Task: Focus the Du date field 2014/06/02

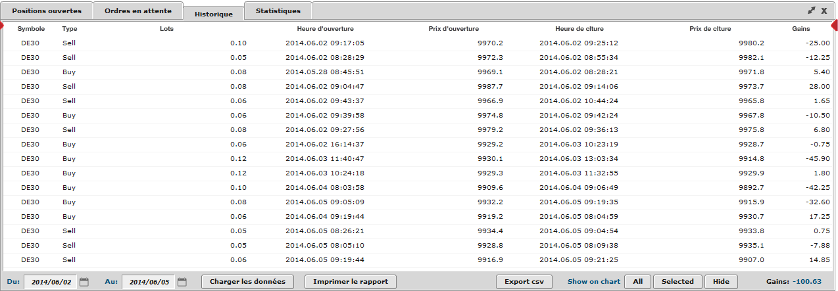Action: point(50,282)
